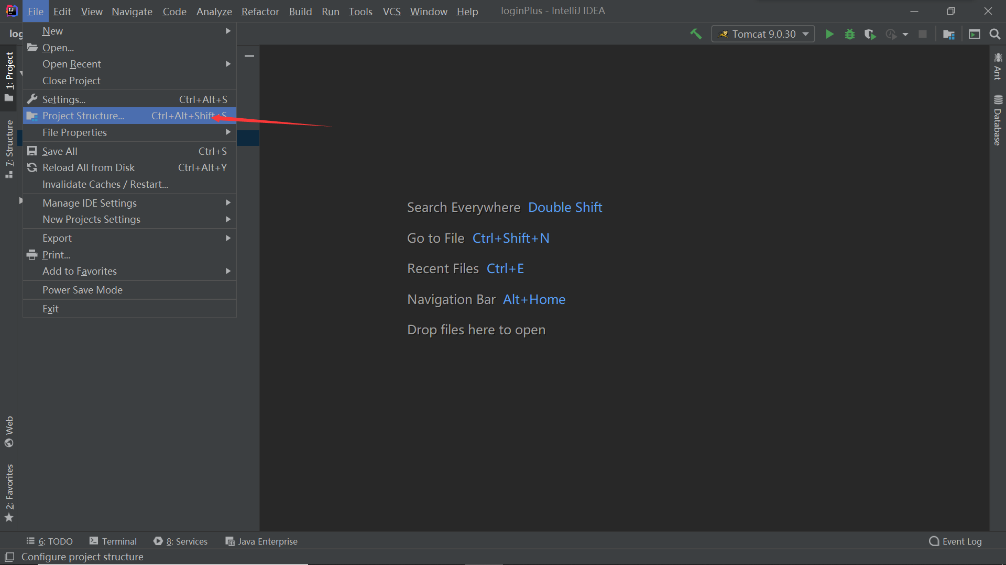Click the Debug bug icon
This screenshot has height=565, width=1006.
click(850, 35)
